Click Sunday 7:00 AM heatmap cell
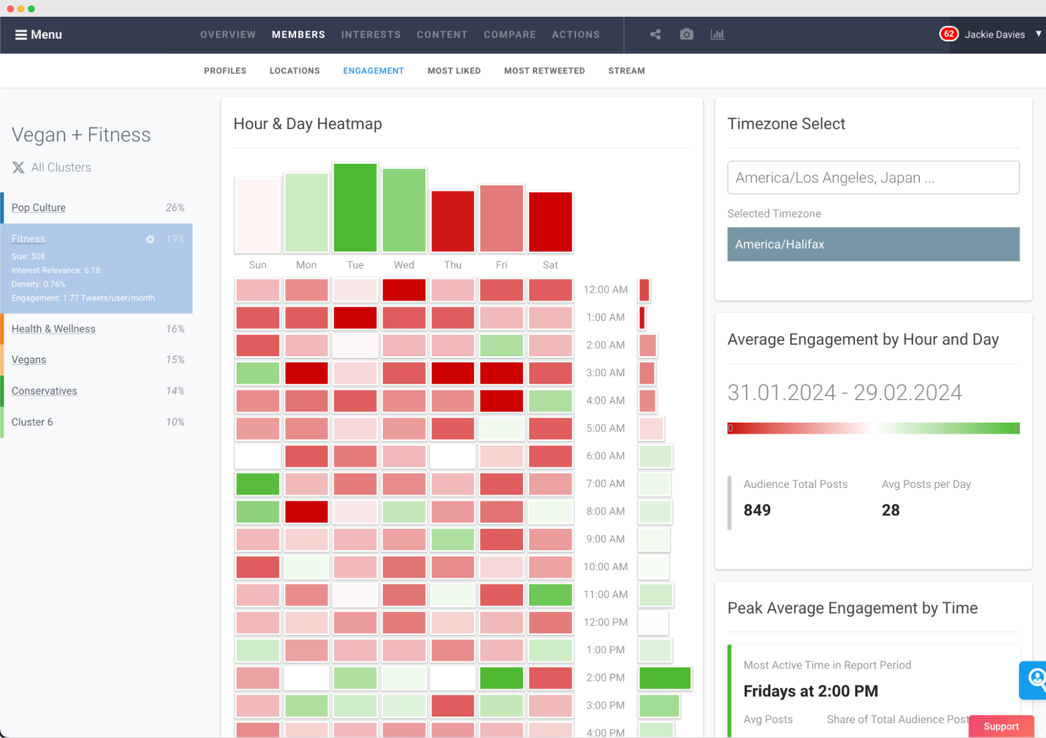This screenshot has height=738, width=1046. tap(258, 484)
